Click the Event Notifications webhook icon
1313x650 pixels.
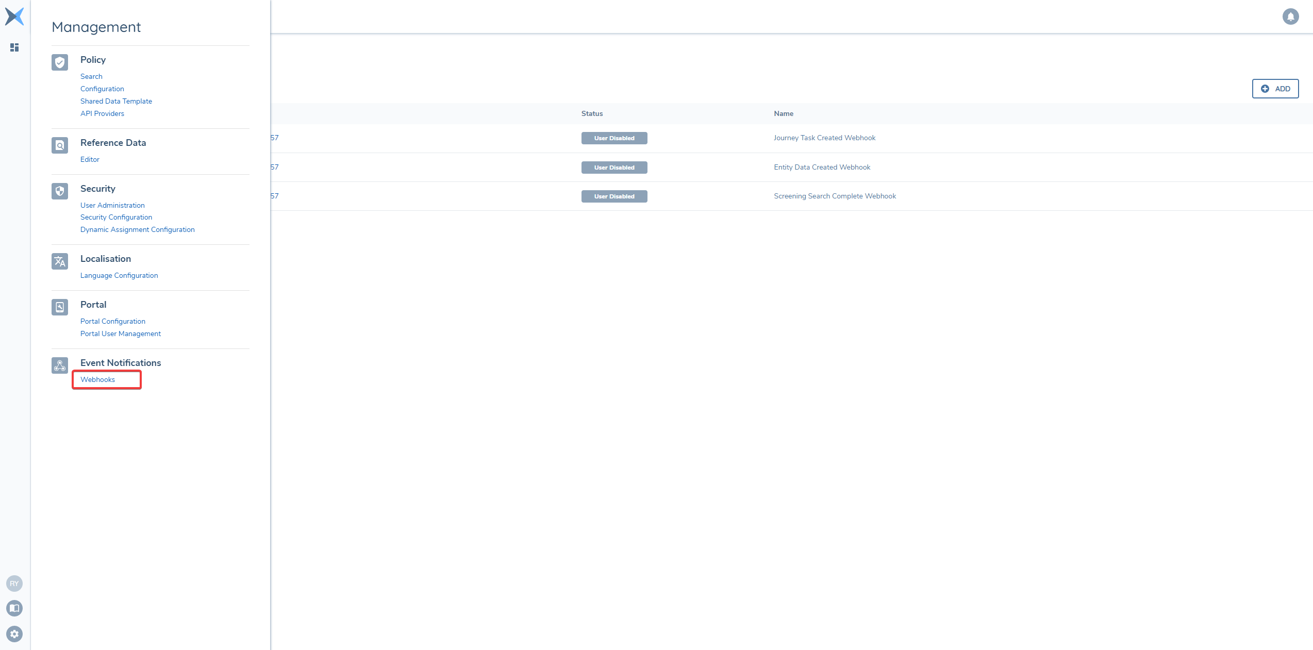point(59,365)
